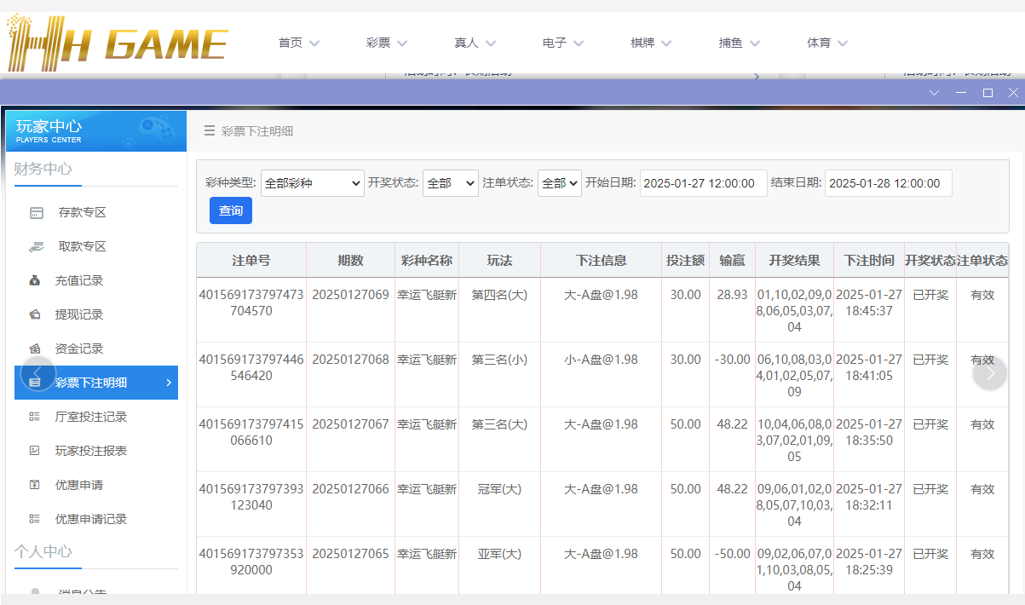Click the 查询 search button
This screenshot has width=1025, height=605.
pos(230,210)
